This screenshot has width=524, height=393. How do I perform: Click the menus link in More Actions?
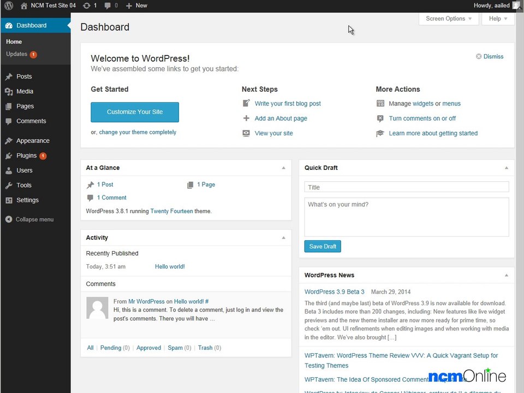(451, 104)
